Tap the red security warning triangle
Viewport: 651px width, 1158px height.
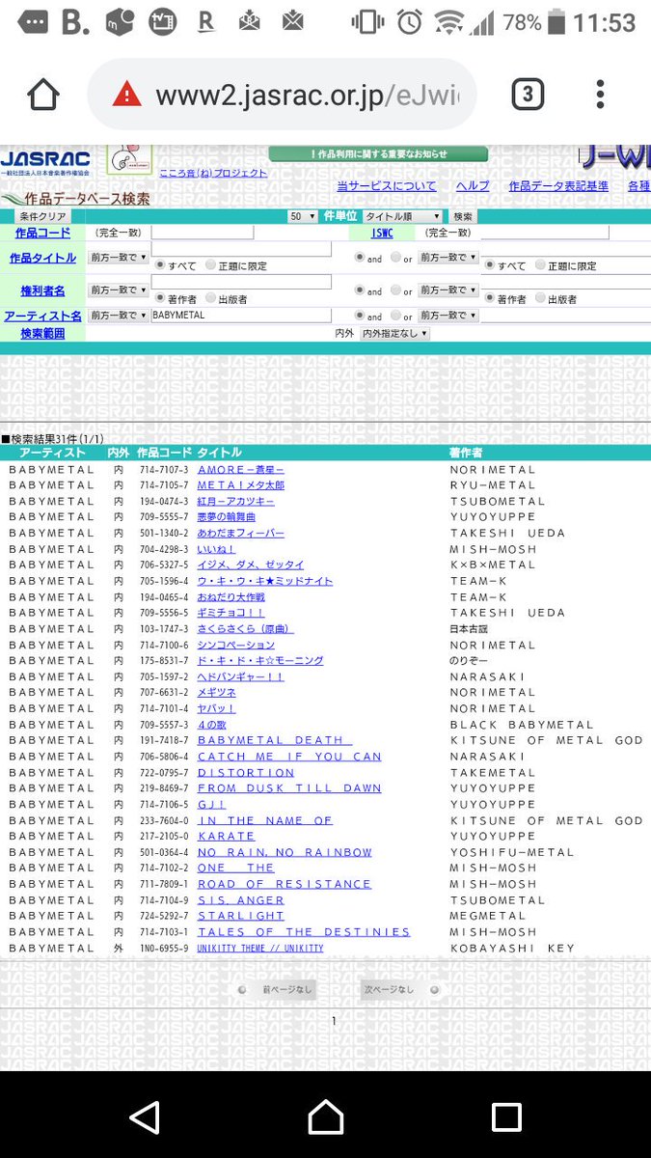click(126, 95)
